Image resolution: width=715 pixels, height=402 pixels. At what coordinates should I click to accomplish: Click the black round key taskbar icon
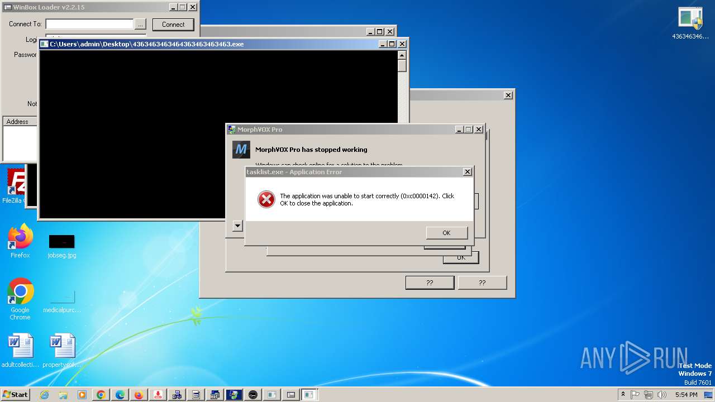(253, 395)
